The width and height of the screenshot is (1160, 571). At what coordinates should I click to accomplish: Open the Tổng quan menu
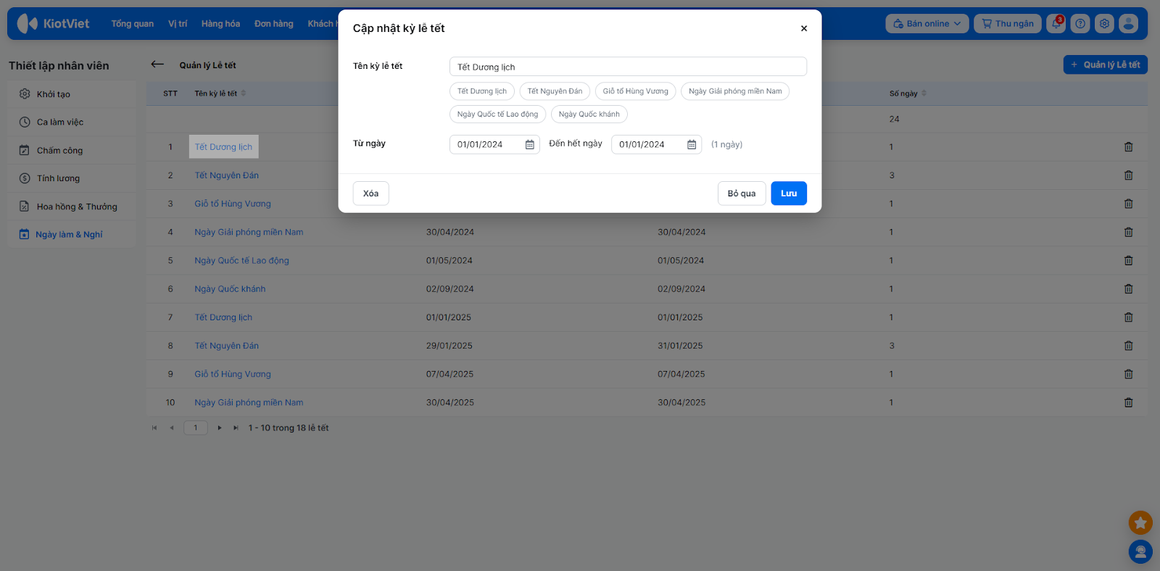(133, 24)
